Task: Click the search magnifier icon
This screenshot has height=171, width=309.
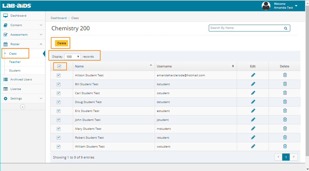Action: pyautogui.click(x=285, y=28)
